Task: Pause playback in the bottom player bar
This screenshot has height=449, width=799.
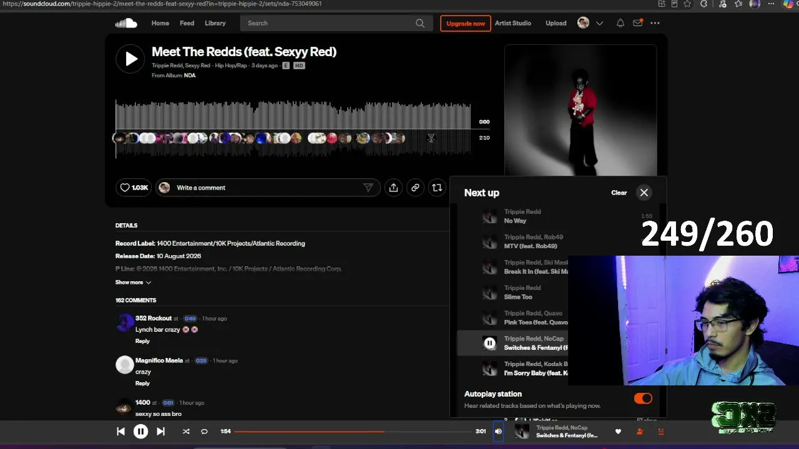Action: coord(140,431)
